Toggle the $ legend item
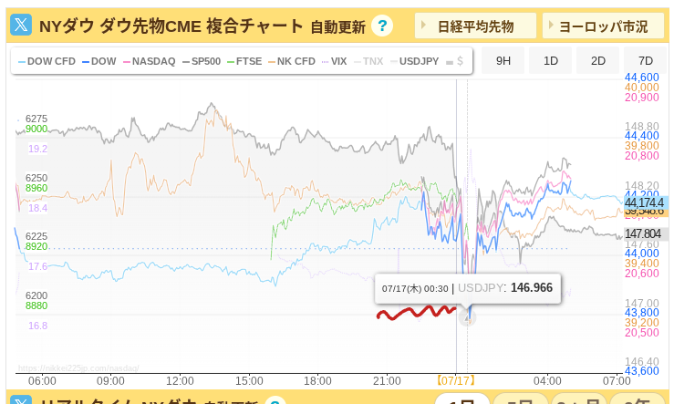 click(455, 61)
